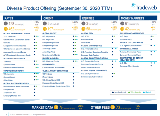Select the CREDIT column header
The image size is (160, 116).
pos(60,18)
